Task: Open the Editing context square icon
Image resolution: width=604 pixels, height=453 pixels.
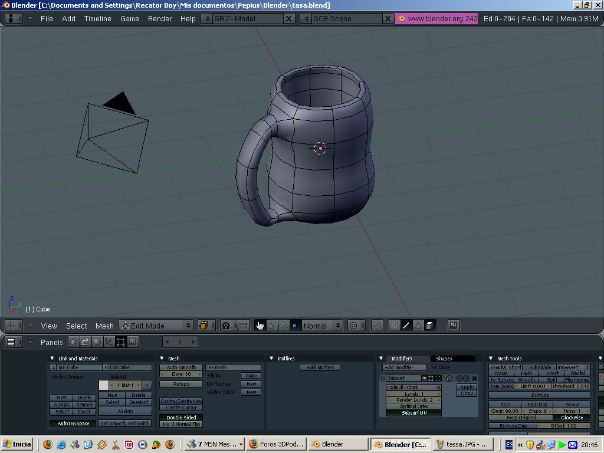Action: point(120,342)
